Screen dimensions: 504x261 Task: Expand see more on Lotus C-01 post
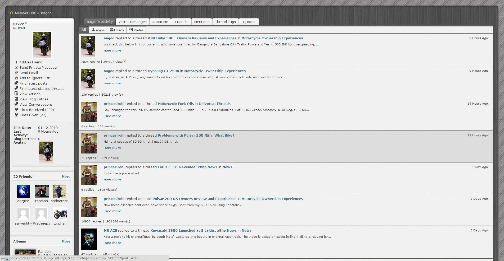click(112, 179)
